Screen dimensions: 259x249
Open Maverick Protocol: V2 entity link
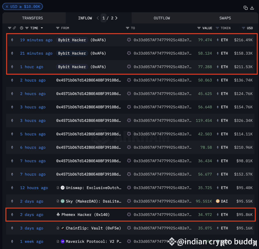93,242
